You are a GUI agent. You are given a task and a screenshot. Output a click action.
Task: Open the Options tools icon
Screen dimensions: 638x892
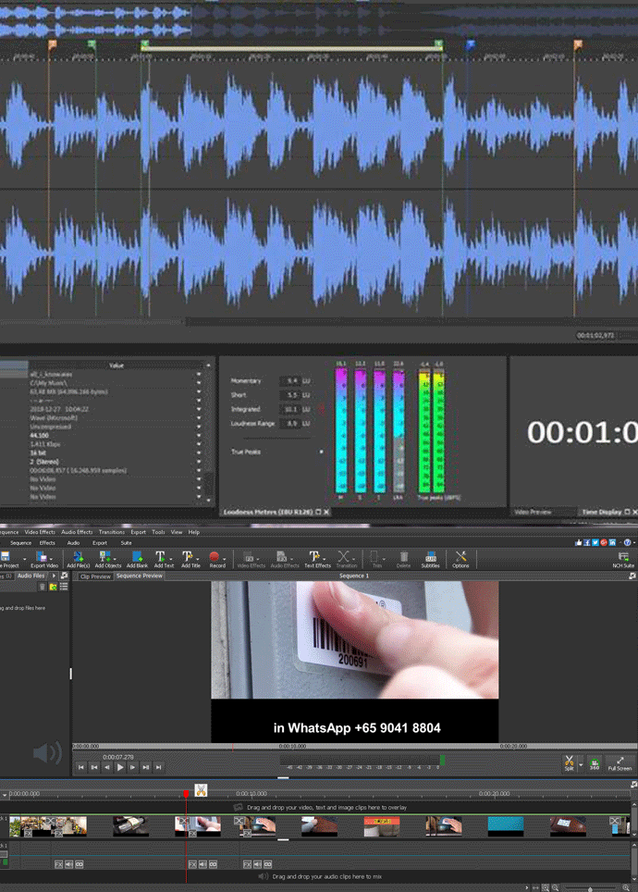click(x=460, y=556)
